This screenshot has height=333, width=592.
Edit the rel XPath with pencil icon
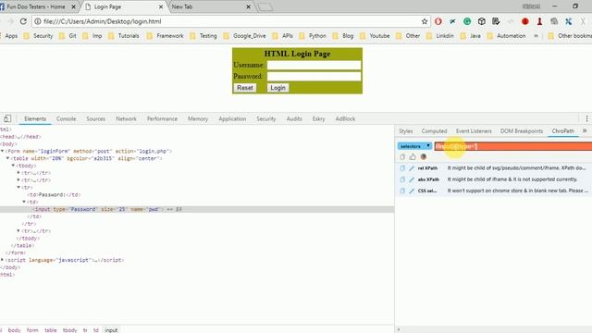click(x=412, y=168)
